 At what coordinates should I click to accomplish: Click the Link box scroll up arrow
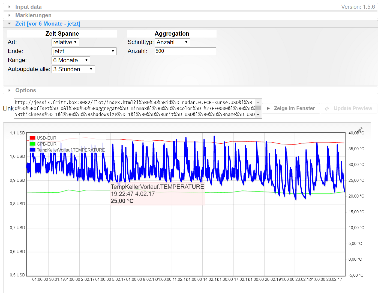pos(258,102)
